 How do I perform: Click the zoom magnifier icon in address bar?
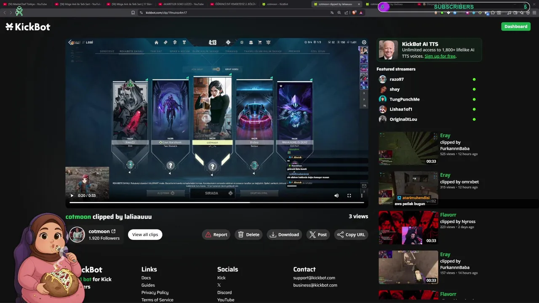[x=339, y=13]
